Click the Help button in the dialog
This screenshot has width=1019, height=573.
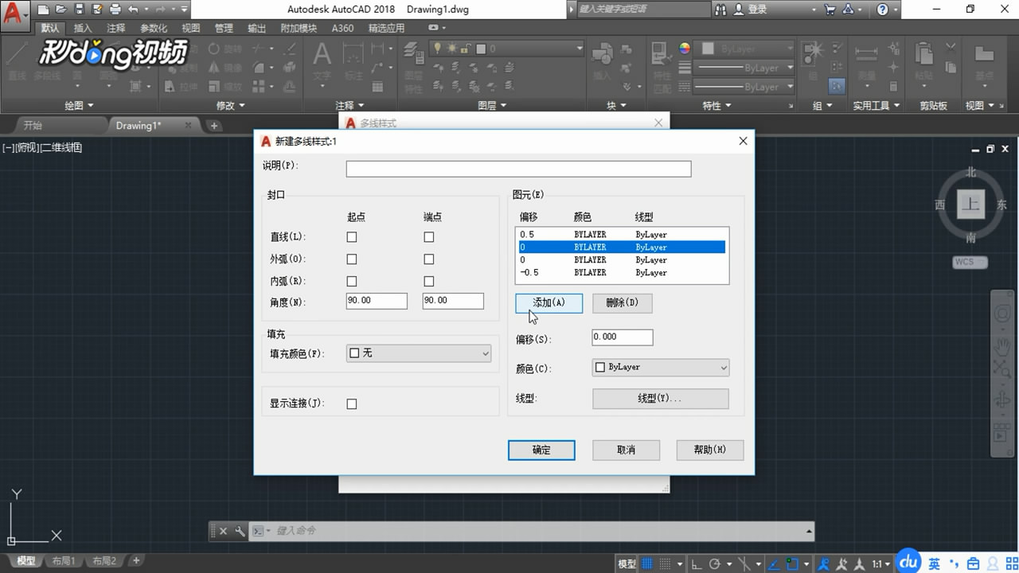710,450
